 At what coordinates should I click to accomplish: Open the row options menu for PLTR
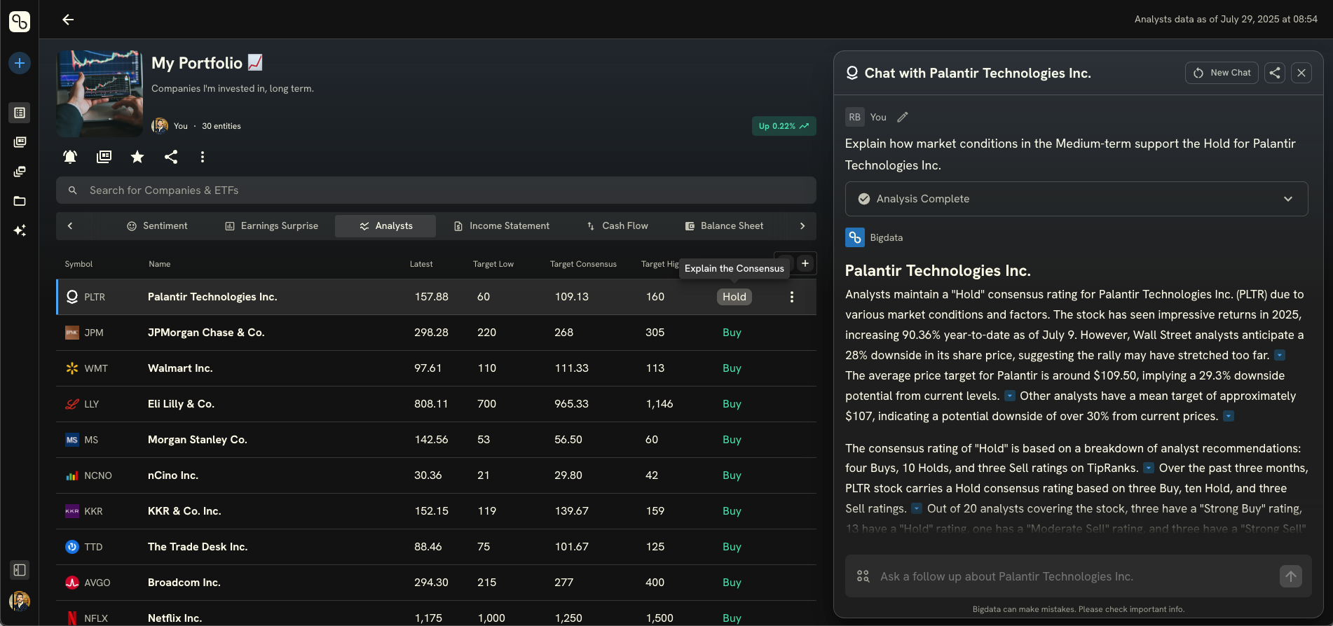(x=792, y=297)
